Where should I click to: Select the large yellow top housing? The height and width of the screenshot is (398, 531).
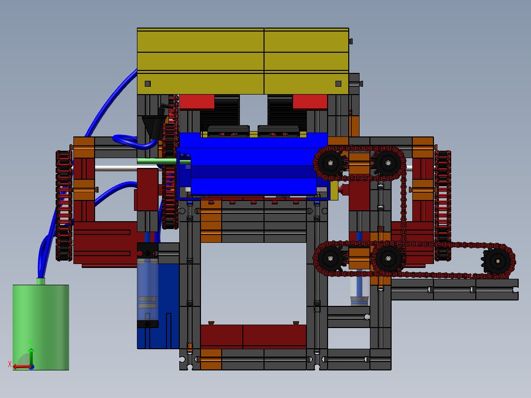(x=243, y=61)
